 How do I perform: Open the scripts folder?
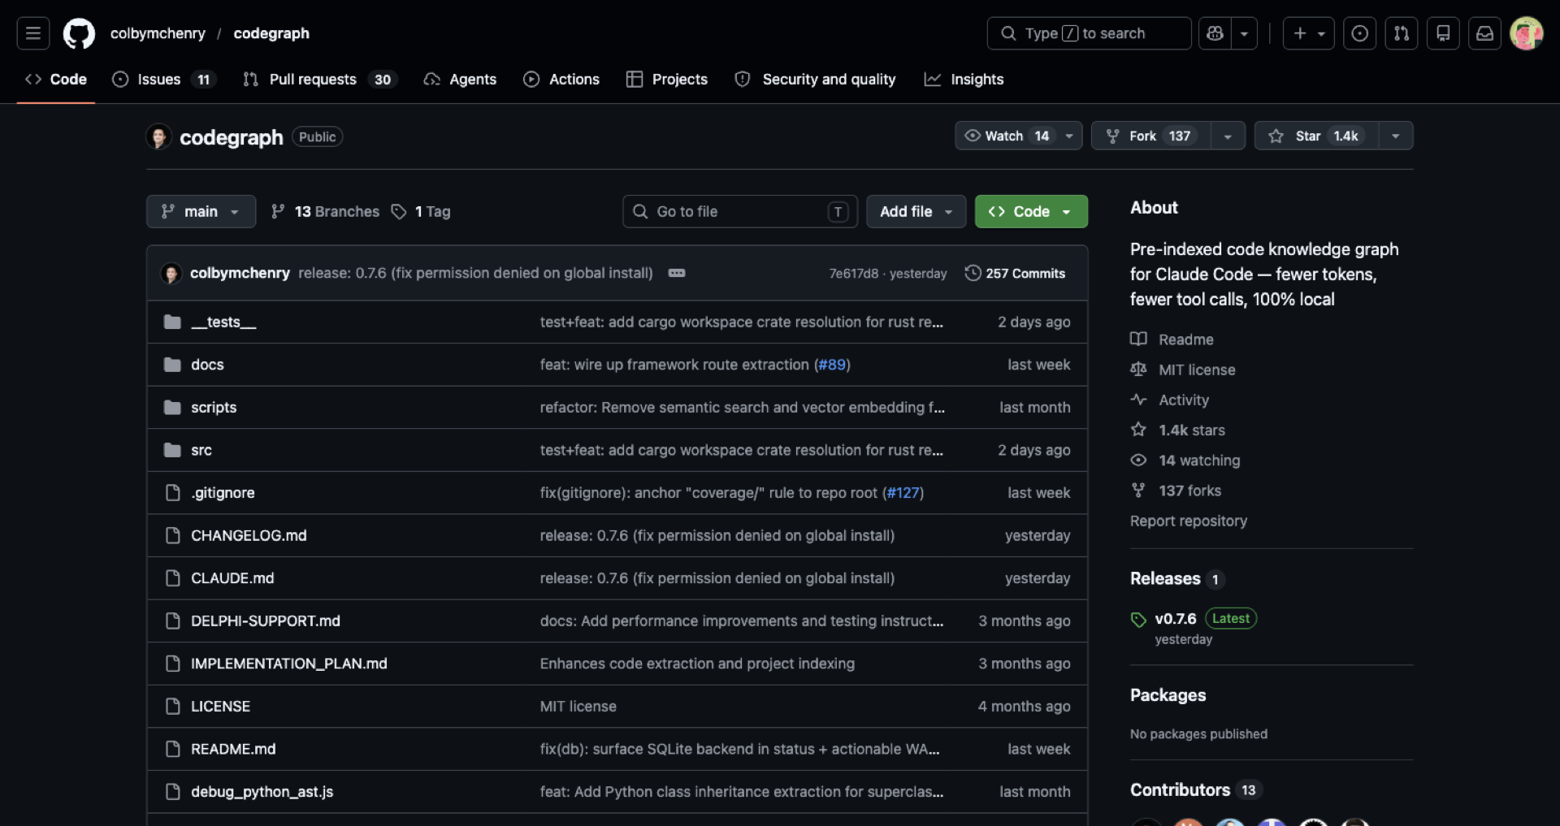point(214,408)
